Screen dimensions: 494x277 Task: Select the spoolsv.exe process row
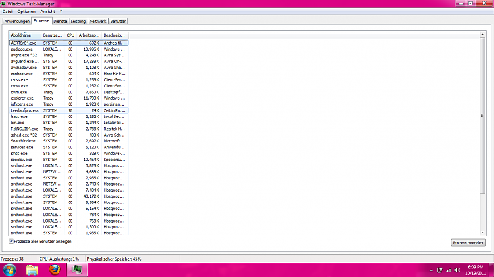pyautogui.click(x=69, y=160)
